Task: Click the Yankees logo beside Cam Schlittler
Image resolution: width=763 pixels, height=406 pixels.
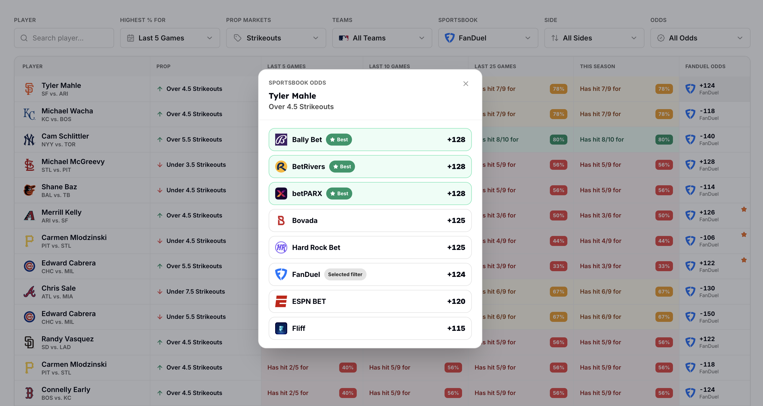Action: [29, 140]
